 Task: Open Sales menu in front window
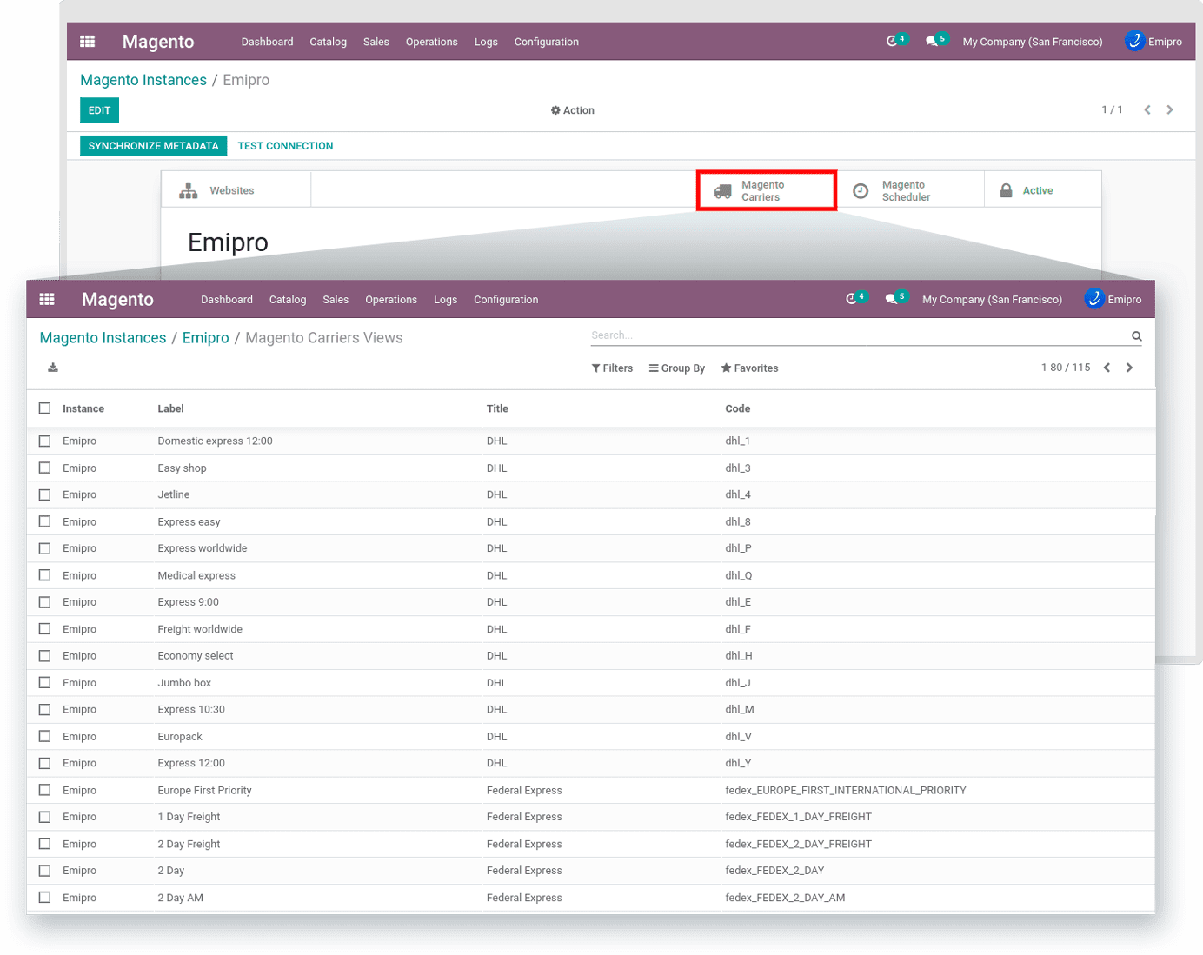336,300
